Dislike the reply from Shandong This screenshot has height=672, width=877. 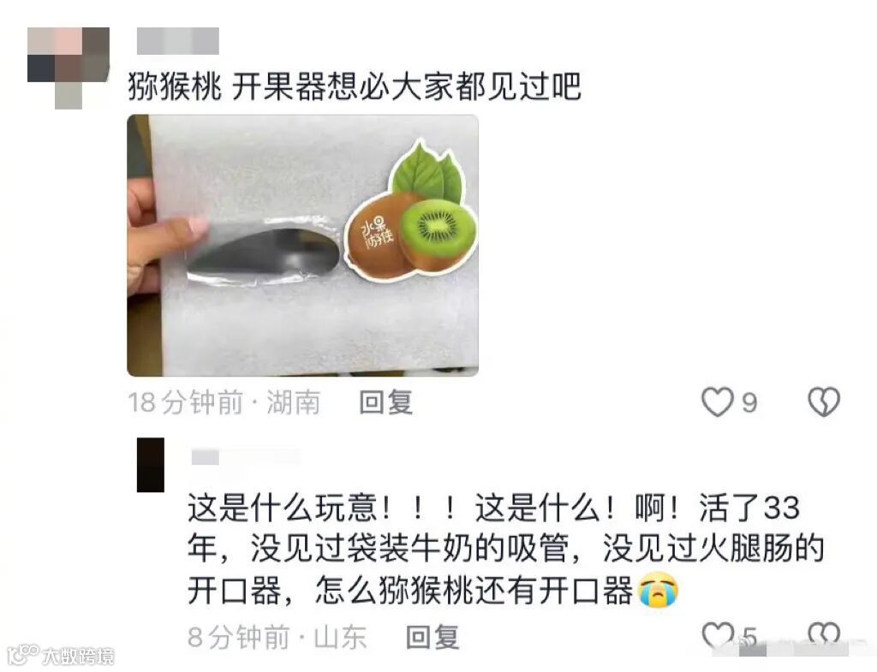(824, 634)
